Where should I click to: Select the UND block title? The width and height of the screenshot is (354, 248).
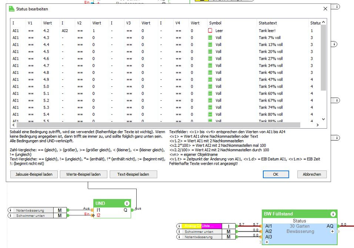coord(100,203)
